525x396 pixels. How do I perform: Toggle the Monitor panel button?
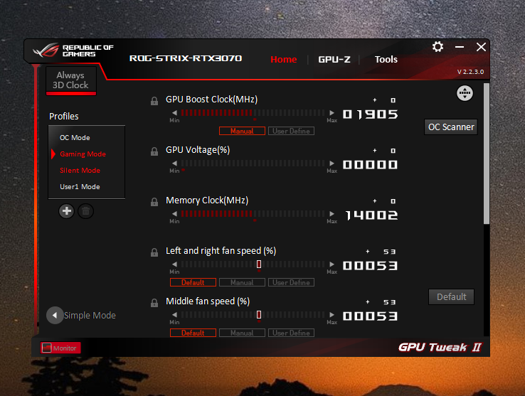60,348
